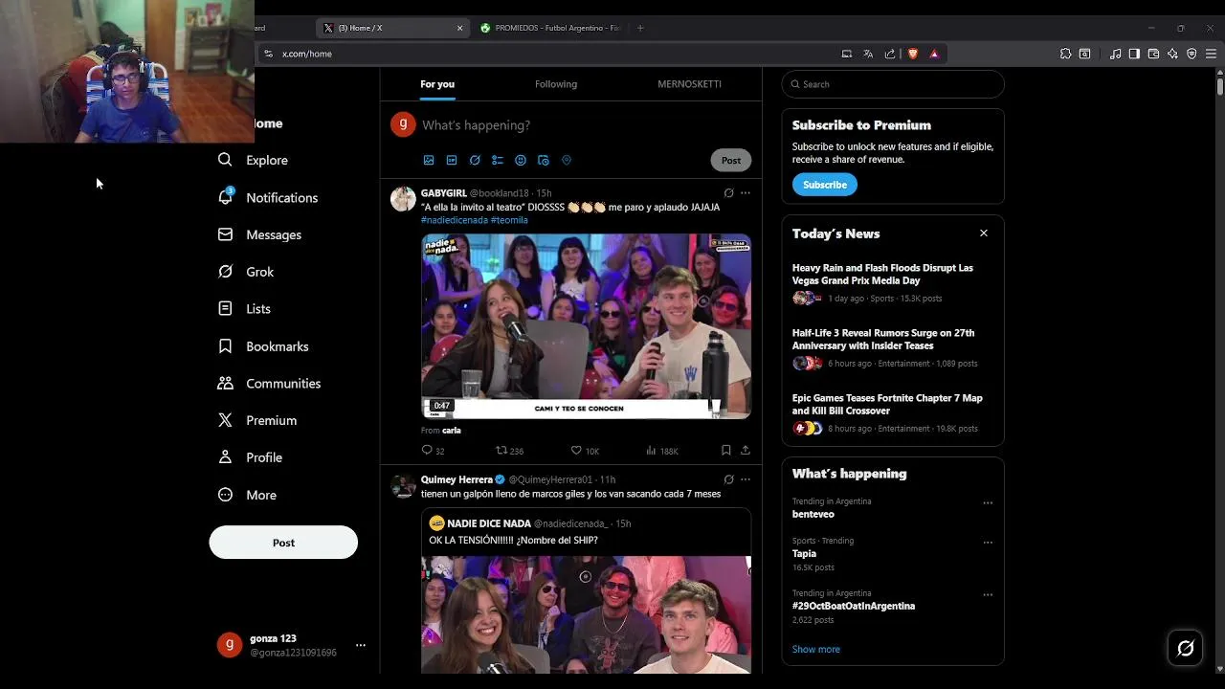Open more menu on GABYGIRL's post
Viewport: 1225px width, 689px height.
[746, 192]
